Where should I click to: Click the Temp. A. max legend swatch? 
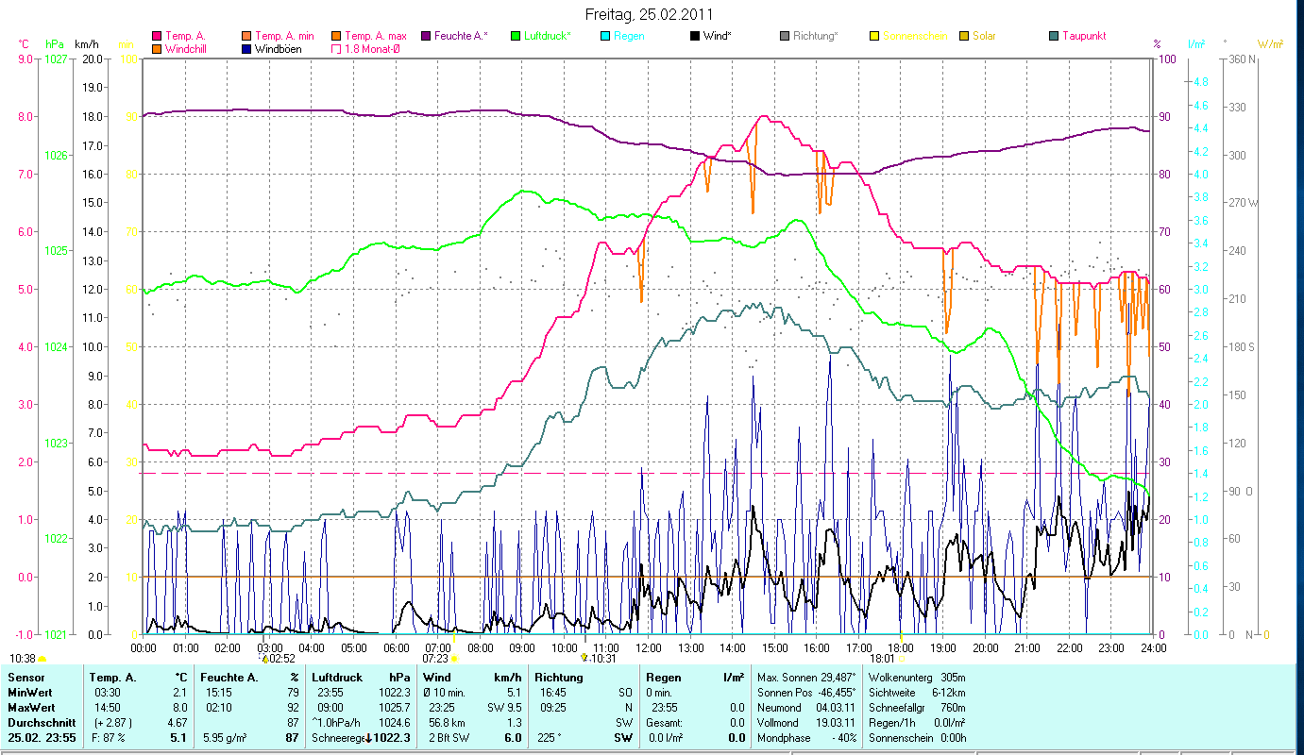(336, 36)
